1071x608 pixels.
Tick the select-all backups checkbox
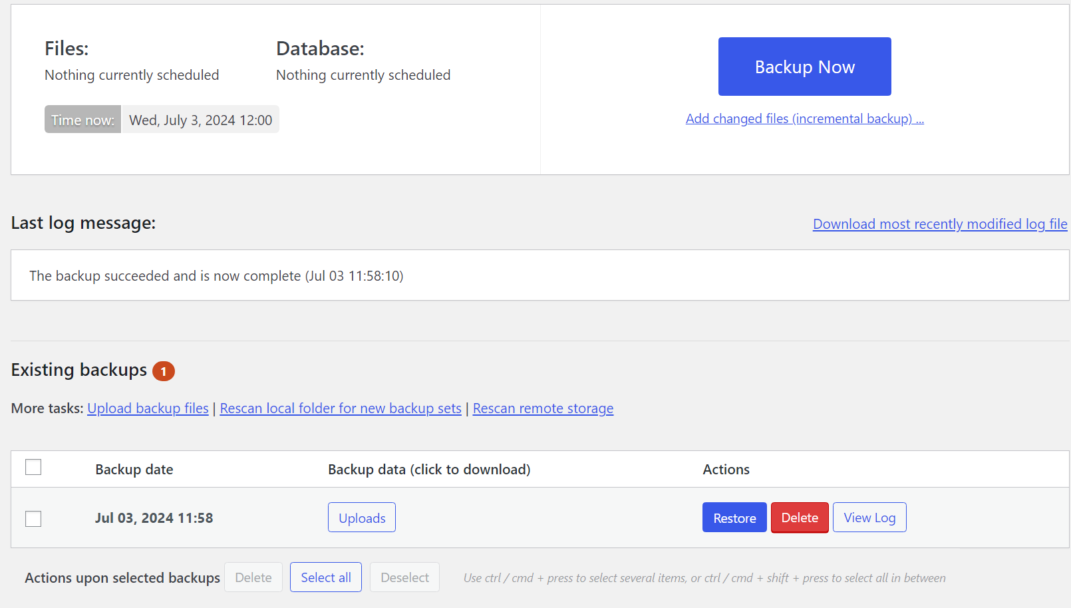[x=33, y=467]
